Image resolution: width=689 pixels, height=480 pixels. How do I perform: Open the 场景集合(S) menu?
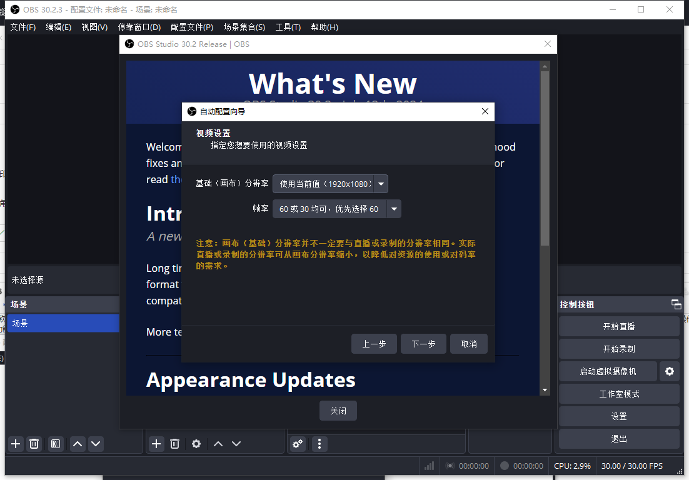(x=244, y=27)
